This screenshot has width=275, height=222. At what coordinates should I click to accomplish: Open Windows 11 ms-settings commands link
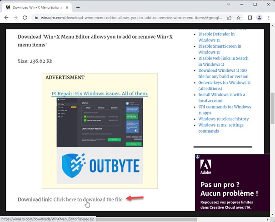point(221,128)
